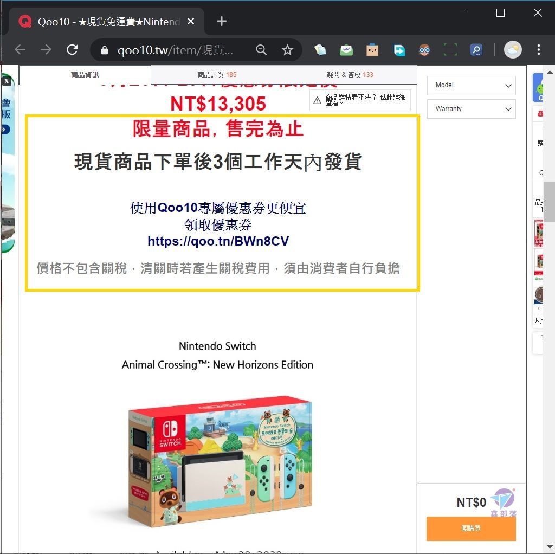Bookmark this page with the star icon
This screenshot has height=554, width=555.
point(287,50)
